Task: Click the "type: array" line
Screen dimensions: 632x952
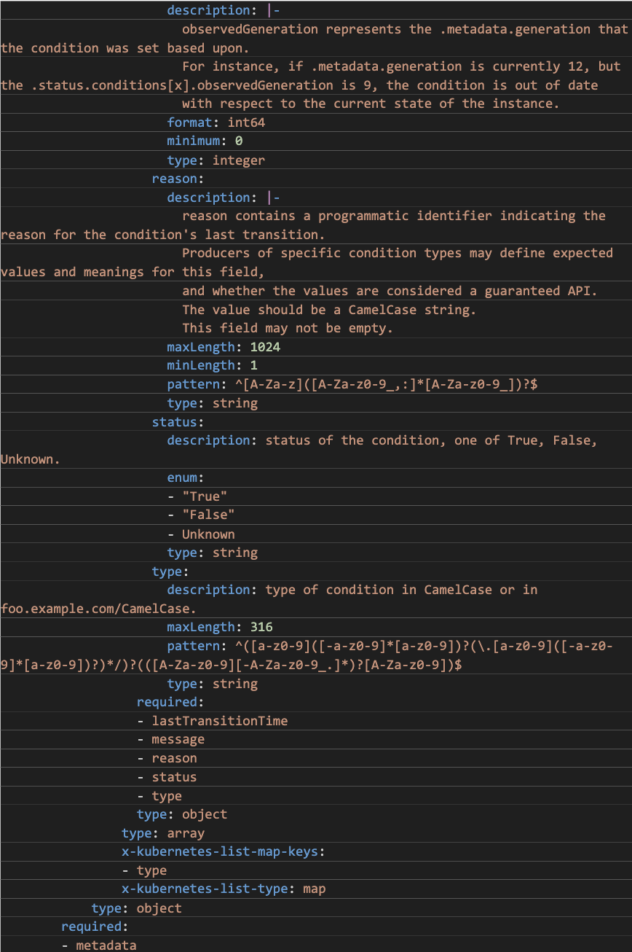Action: click(163, 833)
